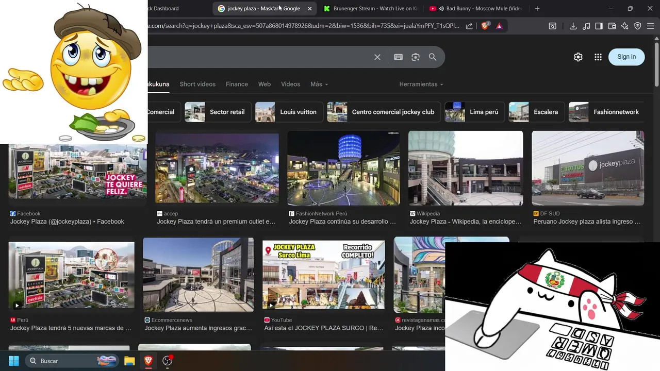Clear the Google search box with X

coord(377,57)
